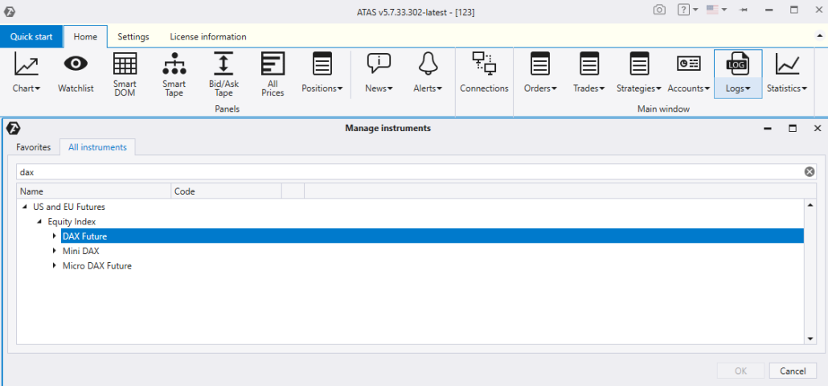Viewport: 828px width, 386px height.
Task: Open the Smart DOM panel
Action: coord(125,72)
